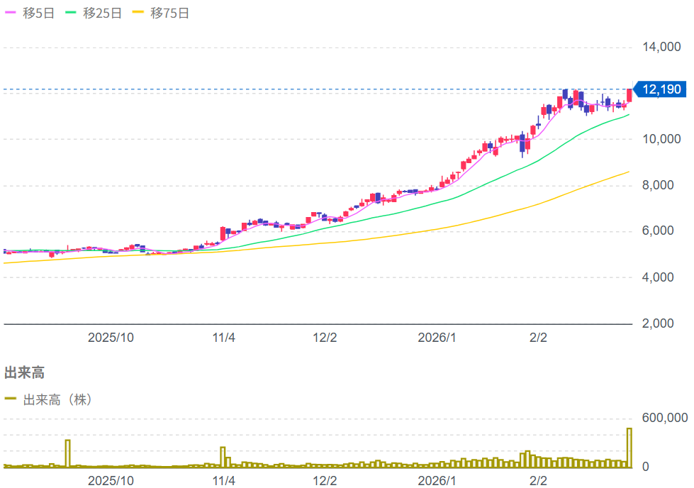Viewport: 694px width, 488px height.
Task: Click the green line swatch beside 移25日
Action: pyautogui.click(x=72, y=13)
